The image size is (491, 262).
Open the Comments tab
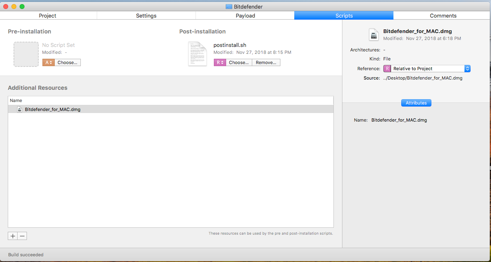443,16
